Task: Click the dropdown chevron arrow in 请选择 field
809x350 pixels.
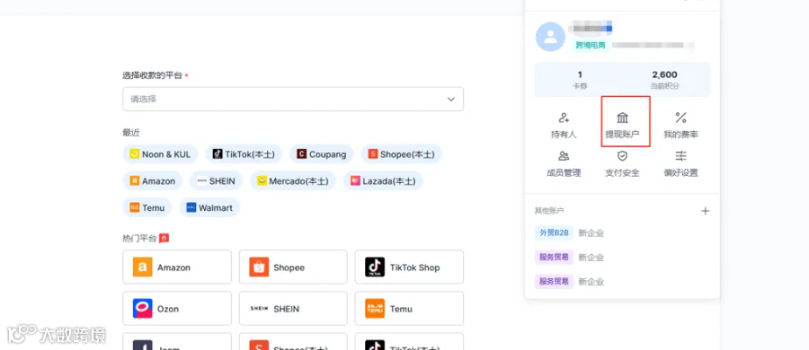Action: click(x=451, y=100)
